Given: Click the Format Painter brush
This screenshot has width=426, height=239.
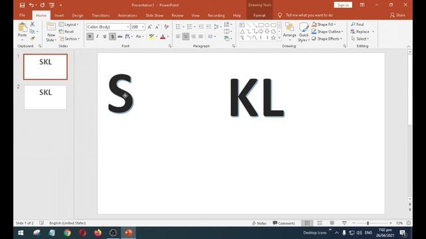Looking at the screenshot, I should click(x=33, y=39).
